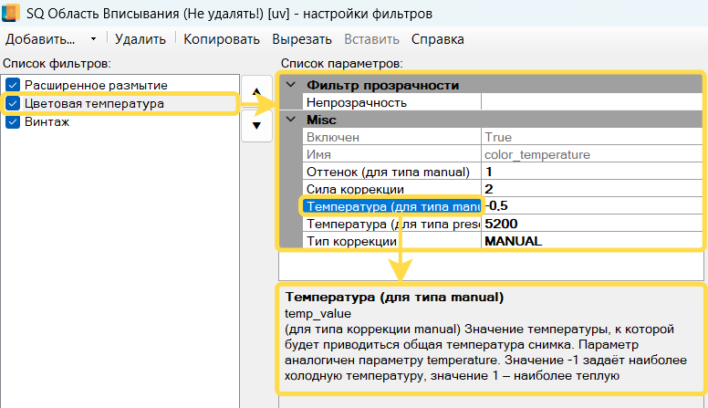Move selected filter down with arrow button
Image resolution: width=708 pixels, height=408 pixels.
[x=256, y=125]
